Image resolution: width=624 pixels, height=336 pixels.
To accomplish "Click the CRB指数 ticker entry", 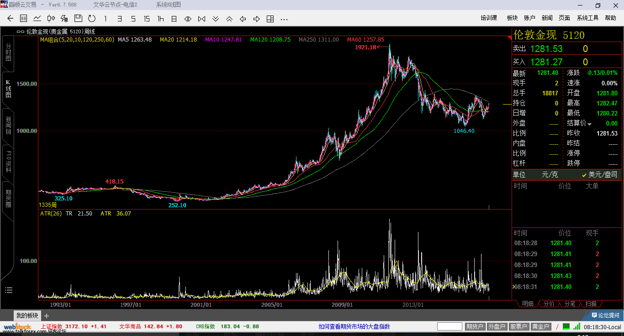I will pos(227,326).
